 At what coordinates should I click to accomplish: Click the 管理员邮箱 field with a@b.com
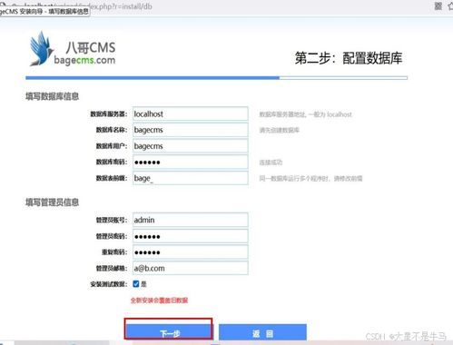(x=191, y=268)
